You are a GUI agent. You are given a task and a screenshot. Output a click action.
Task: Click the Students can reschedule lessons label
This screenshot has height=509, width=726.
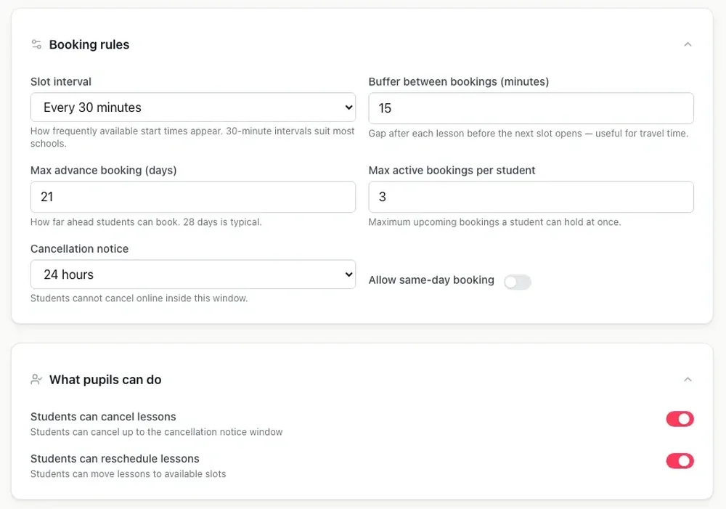pyautogui.click(x=115, y=458)
